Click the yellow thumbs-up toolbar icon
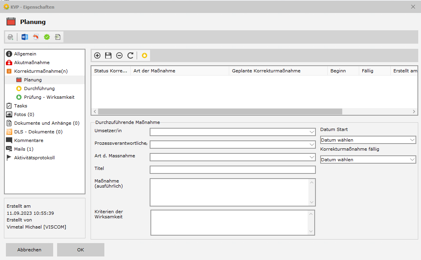The image size is (421, 260). tap(145, 55)
